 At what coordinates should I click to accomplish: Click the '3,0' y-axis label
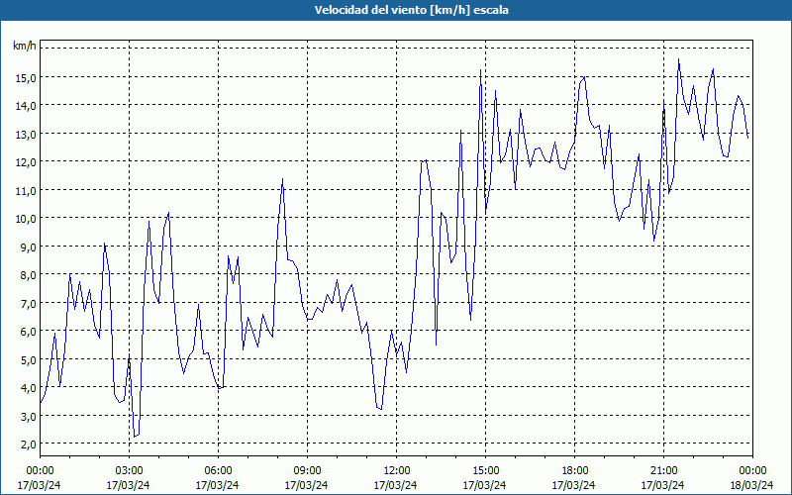tap(28, 416)
